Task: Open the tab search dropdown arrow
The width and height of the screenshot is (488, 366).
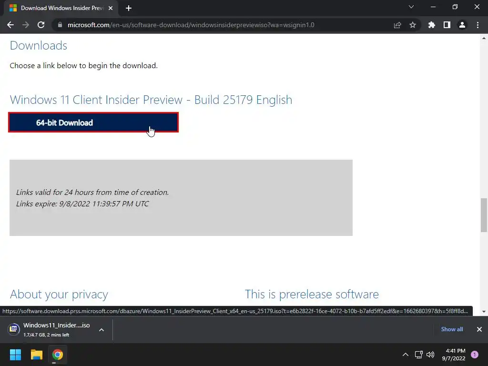Action: [x=411, y=7]
